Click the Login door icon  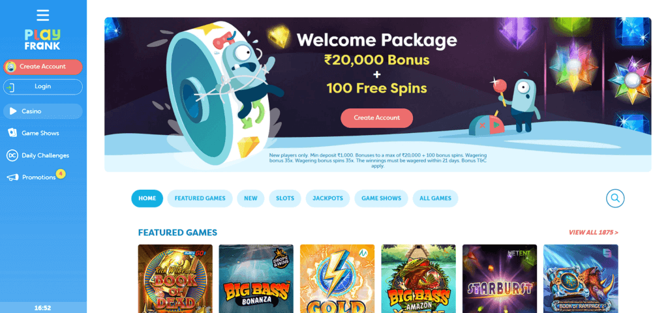coord(10,87)
